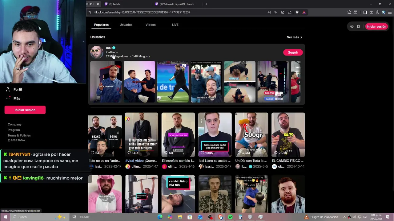Open the KILOS Día 55 video
Screen dimensions: 394x221
pos(288,135)
